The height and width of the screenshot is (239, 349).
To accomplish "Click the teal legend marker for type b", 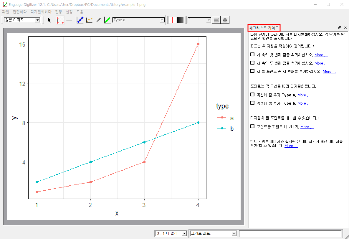I will tap(222, 128).
